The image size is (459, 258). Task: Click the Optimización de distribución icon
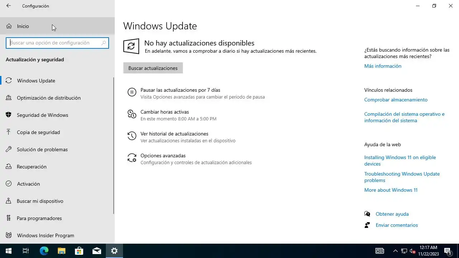coord(9,98)
